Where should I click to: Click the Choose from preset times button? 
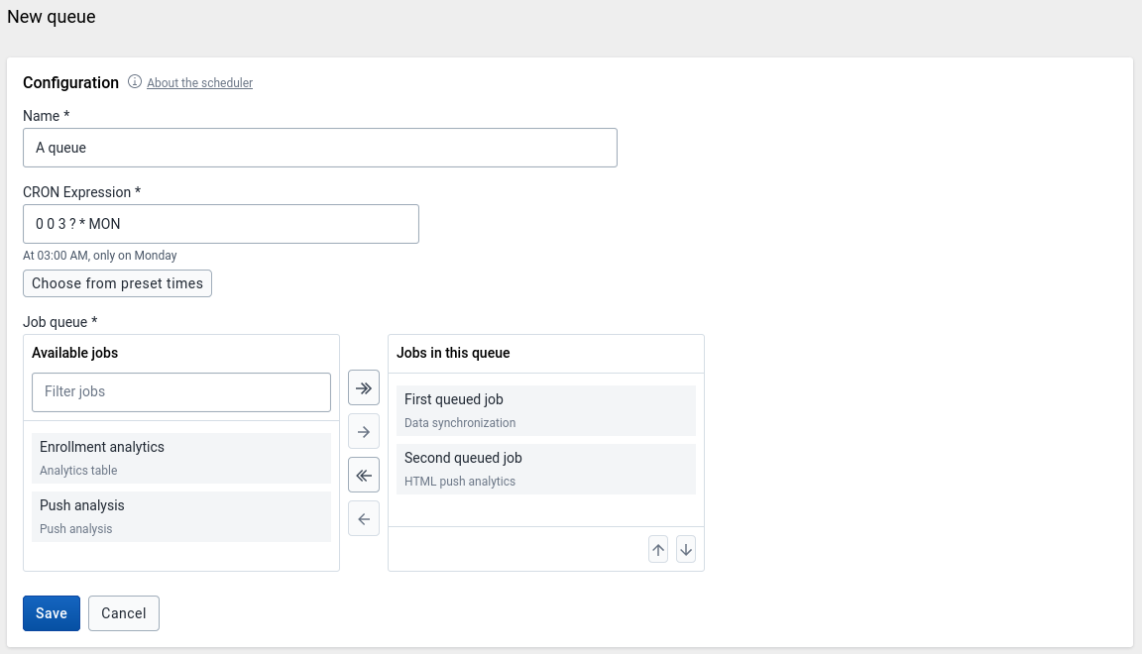click(117, 283)
